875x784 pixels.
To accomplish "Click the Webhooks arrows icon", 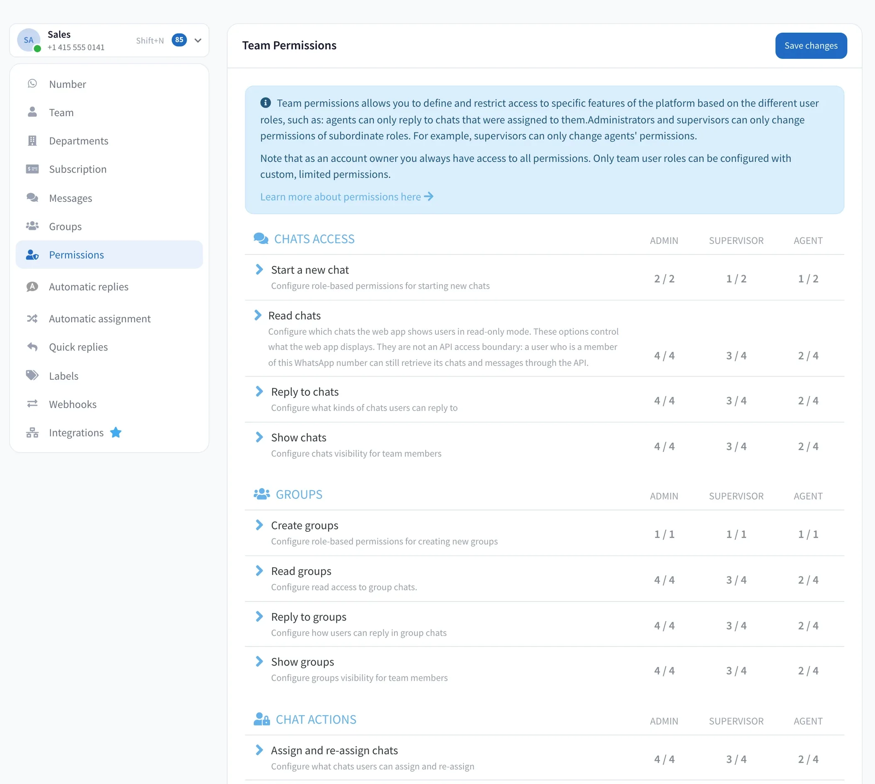I will (32, 404).
